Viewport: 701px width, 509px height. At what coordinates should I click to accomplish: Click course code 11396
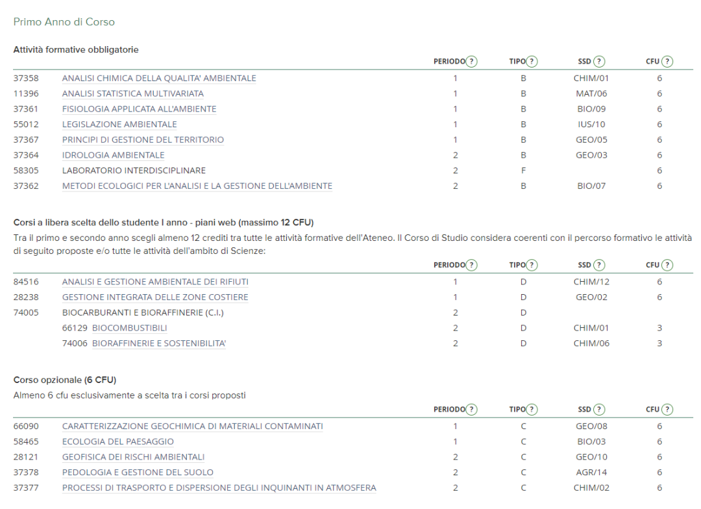pos(26,93)
